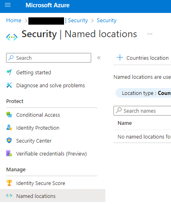Click the Identity Protection user icon
The width and height of the screenshot is (171, 204).
click(x=9, y=127)
